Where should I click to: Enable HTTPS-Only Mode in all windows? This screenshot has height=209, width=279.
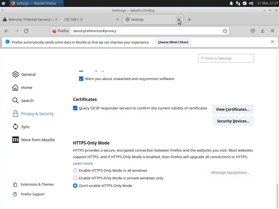pos(75,170)
